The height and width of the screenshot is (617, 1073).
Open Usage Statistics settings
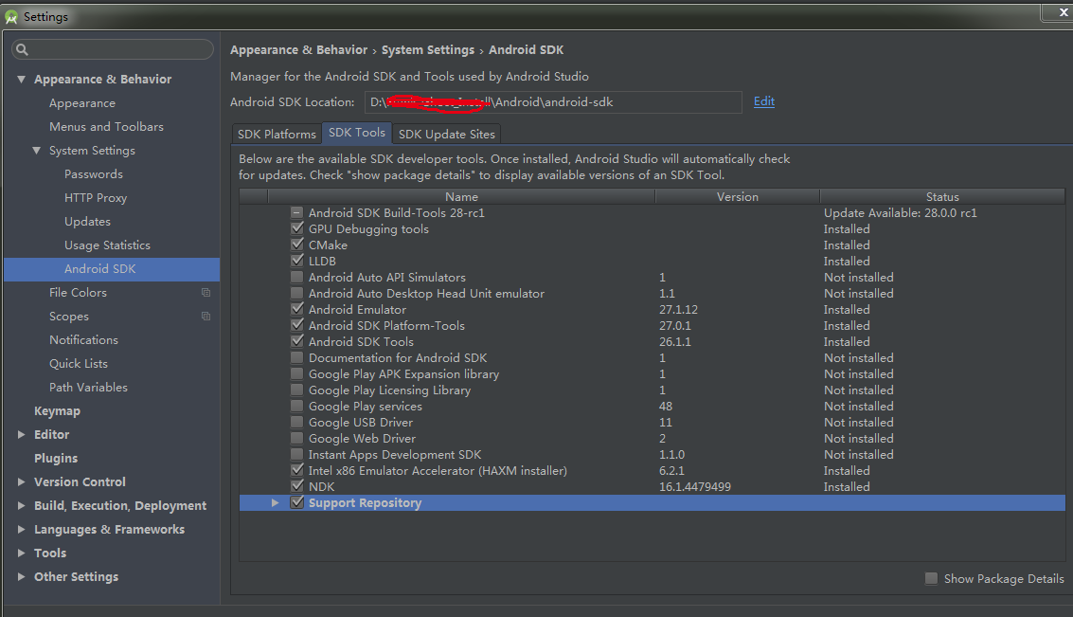[107, 245]
